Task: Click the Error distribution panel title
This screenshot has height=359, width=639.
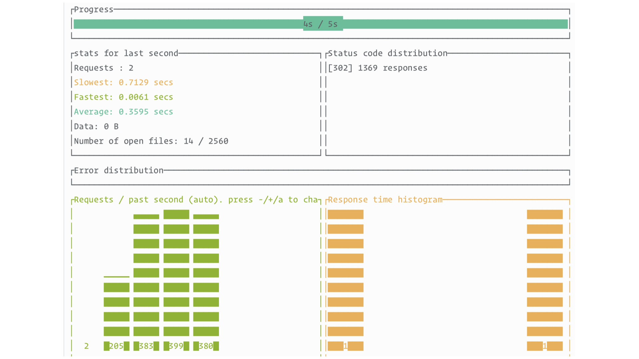Action: [118, 171]
